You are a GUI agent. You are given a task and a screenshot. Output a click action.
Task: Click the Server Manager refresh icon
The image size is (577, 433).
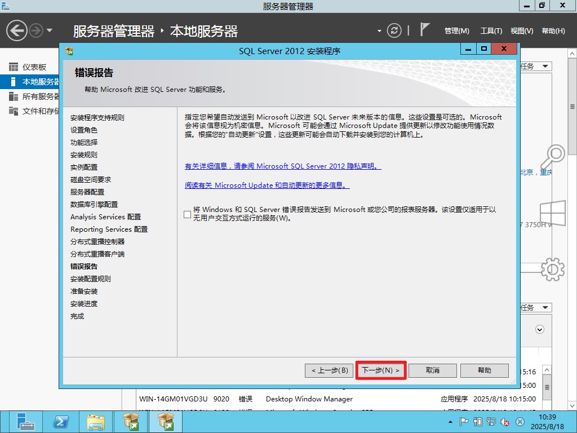(x=394, y=30)
